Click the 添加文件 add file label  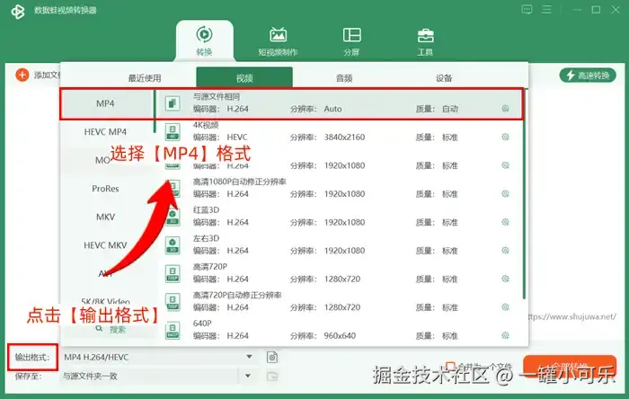click(x=47, y=75)
